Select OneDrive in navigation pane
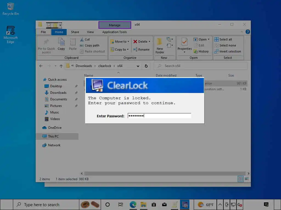Screen dimensions: 281x210 52,127
